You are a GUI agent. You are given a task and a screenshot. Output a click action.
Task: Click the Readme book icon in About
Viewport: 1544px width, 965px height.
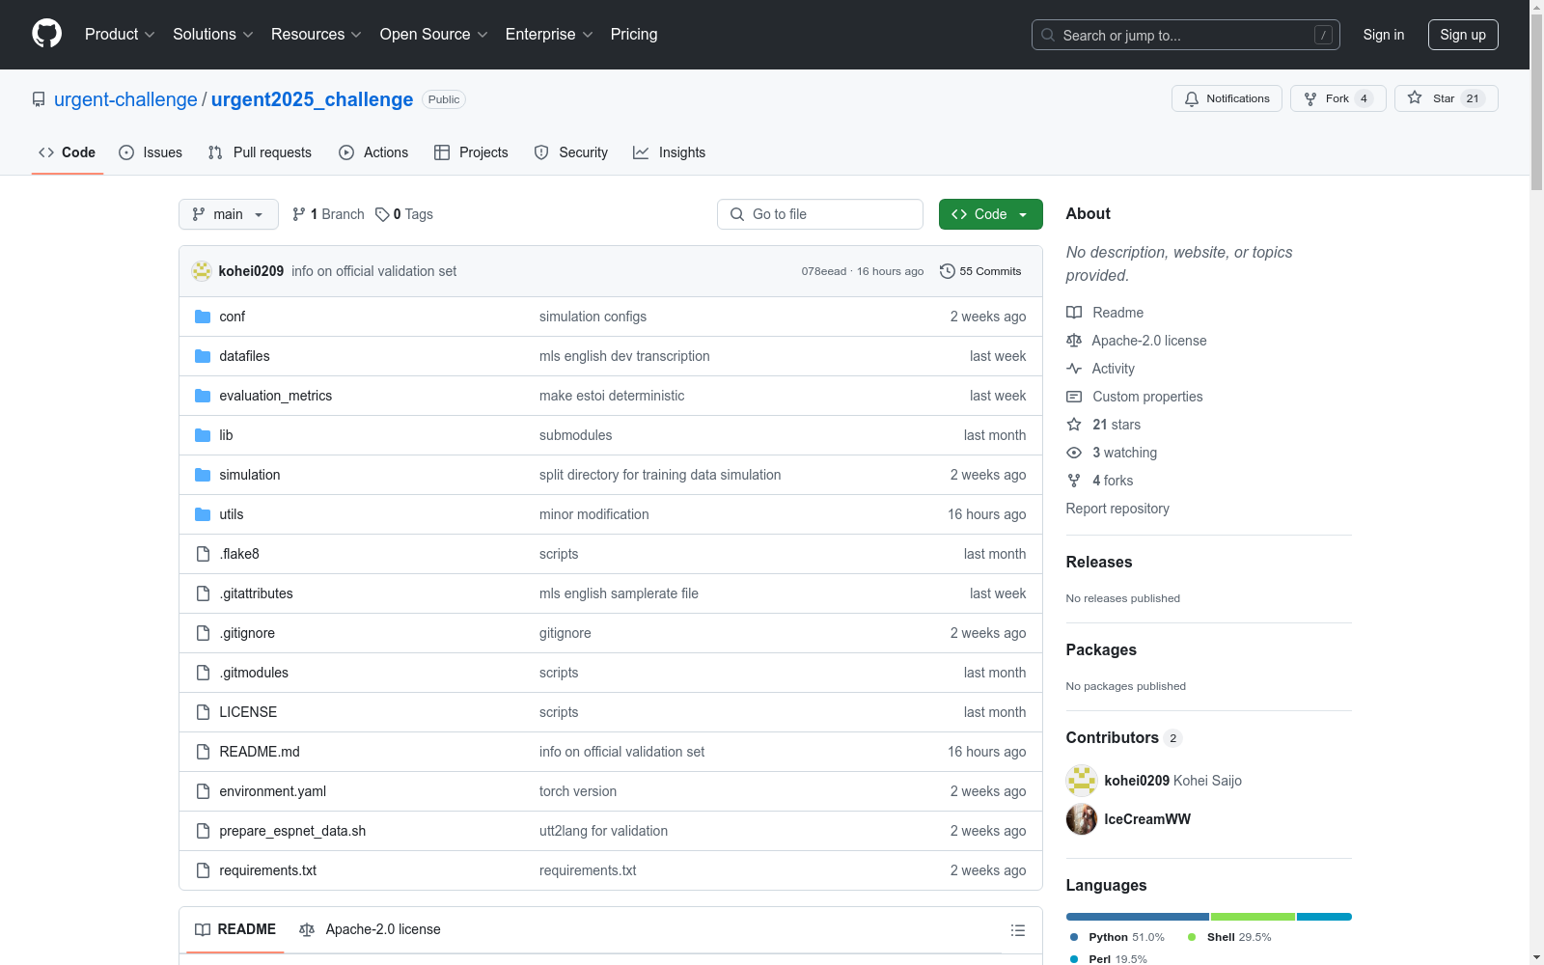(1074, 313)
